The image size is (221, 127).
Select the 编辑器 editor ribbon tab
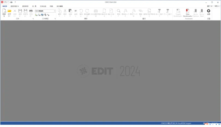pyautogui.click(x=5, y=6)
